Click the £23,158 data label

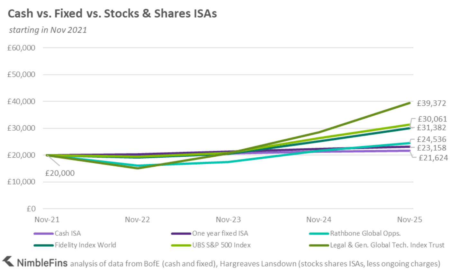(x=432, y=148)
